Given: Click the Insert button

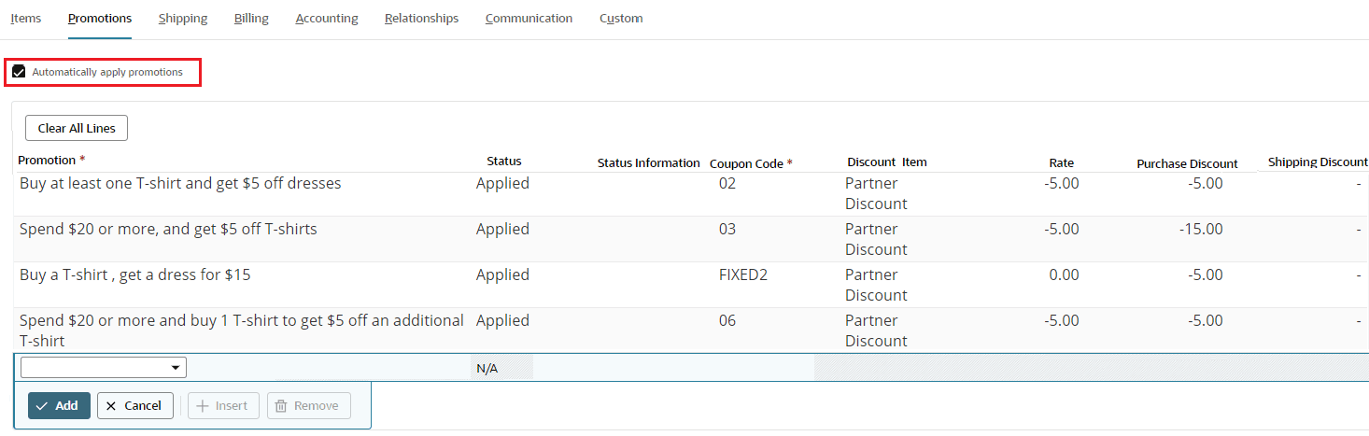Looking at the screenshot, I should 223,405.
